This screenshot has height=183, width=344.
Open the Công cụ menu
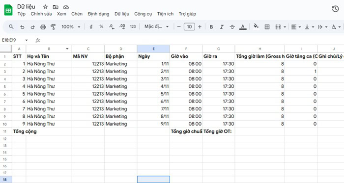[x=143, y=14]
